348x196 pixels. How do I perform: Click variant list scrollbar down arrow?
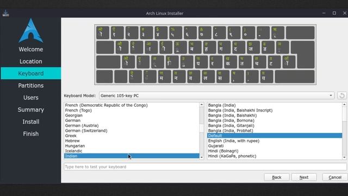(344, 157)
